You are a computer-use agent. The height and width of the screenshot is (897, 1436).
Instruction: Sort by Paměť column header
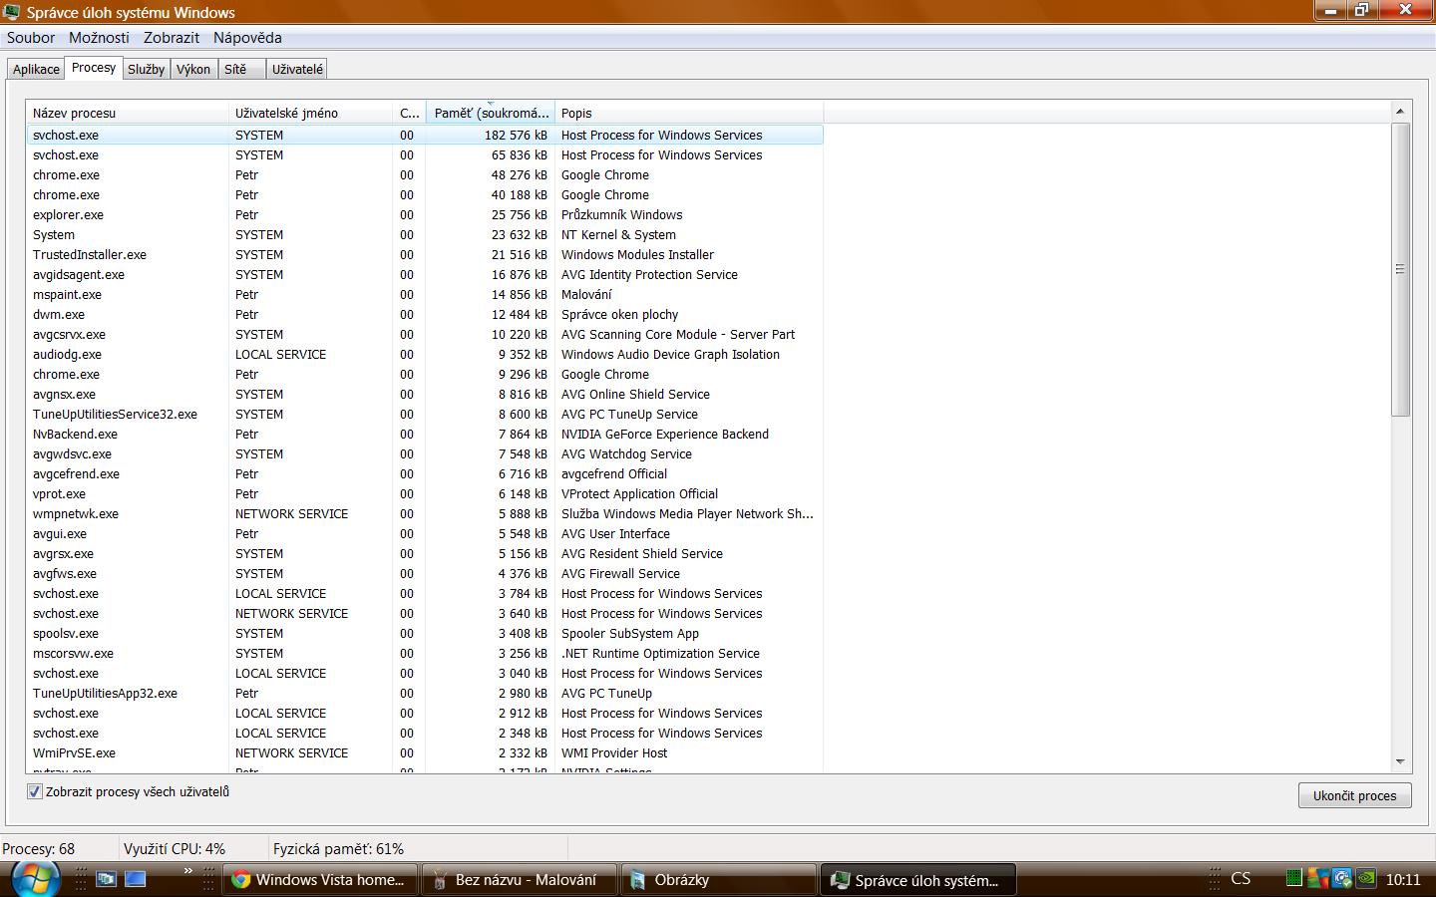click(x=491, y=113)
